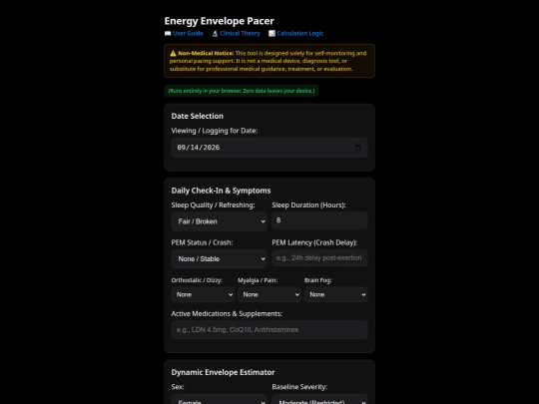Click the book icon beside User Guide

point(168,33)
